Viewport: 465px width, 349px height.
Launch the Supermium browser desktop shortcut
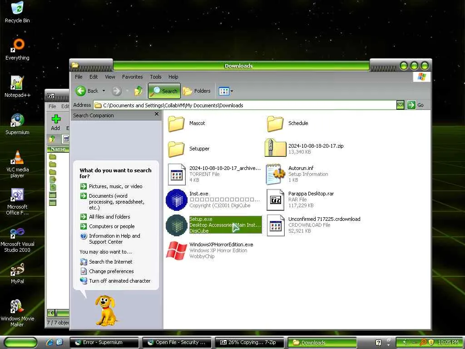[x=17, y=124]
